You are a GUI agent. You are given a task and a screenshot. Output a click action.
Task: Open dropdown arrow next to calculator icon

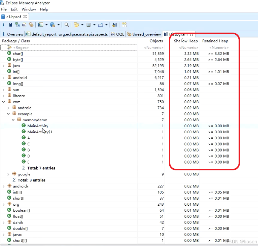coord(94,25)
